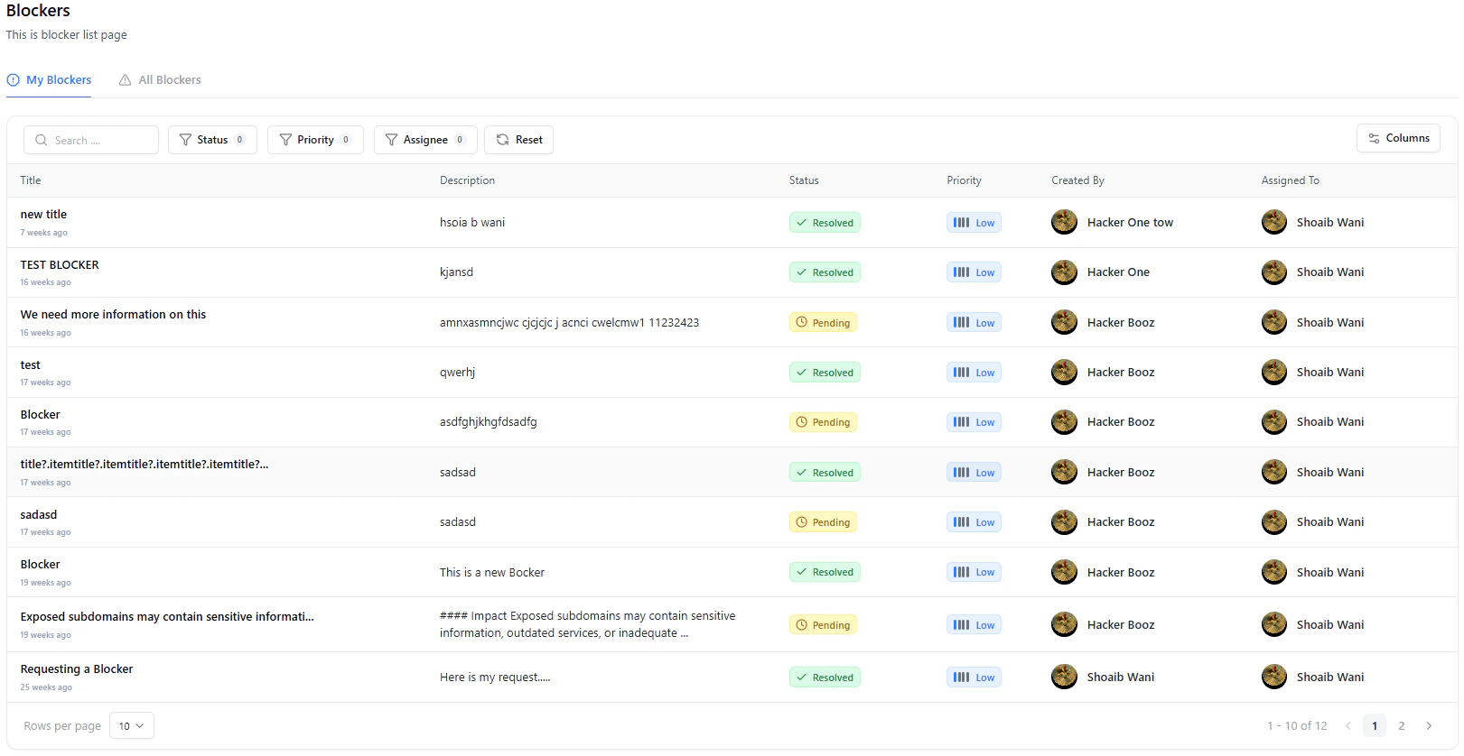The height and width of the screenshot is (756, 1464).
Task: Open the Assignee filter dropdown
Action: (x=425, y=140)
